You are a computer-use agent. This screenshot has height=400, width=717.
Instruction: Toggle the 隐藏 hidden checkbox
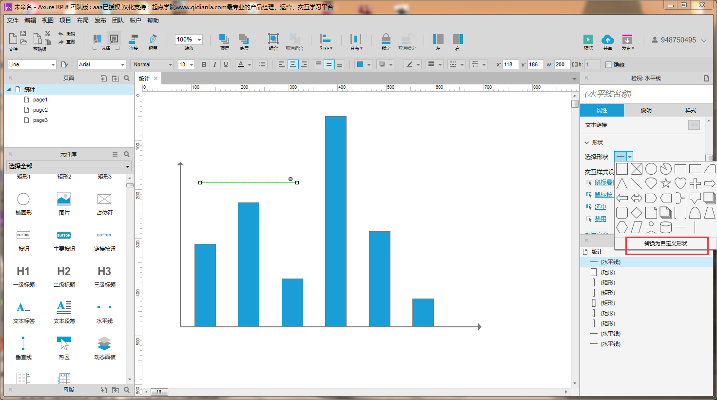pyautogui.click(x=608, y=64)
